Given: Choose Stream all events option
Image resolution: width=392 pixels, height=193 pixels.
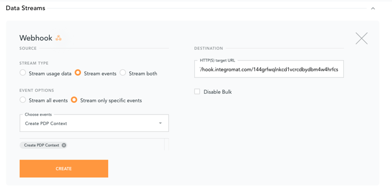Looking at the screenshot, I should [x=23, y=100].
